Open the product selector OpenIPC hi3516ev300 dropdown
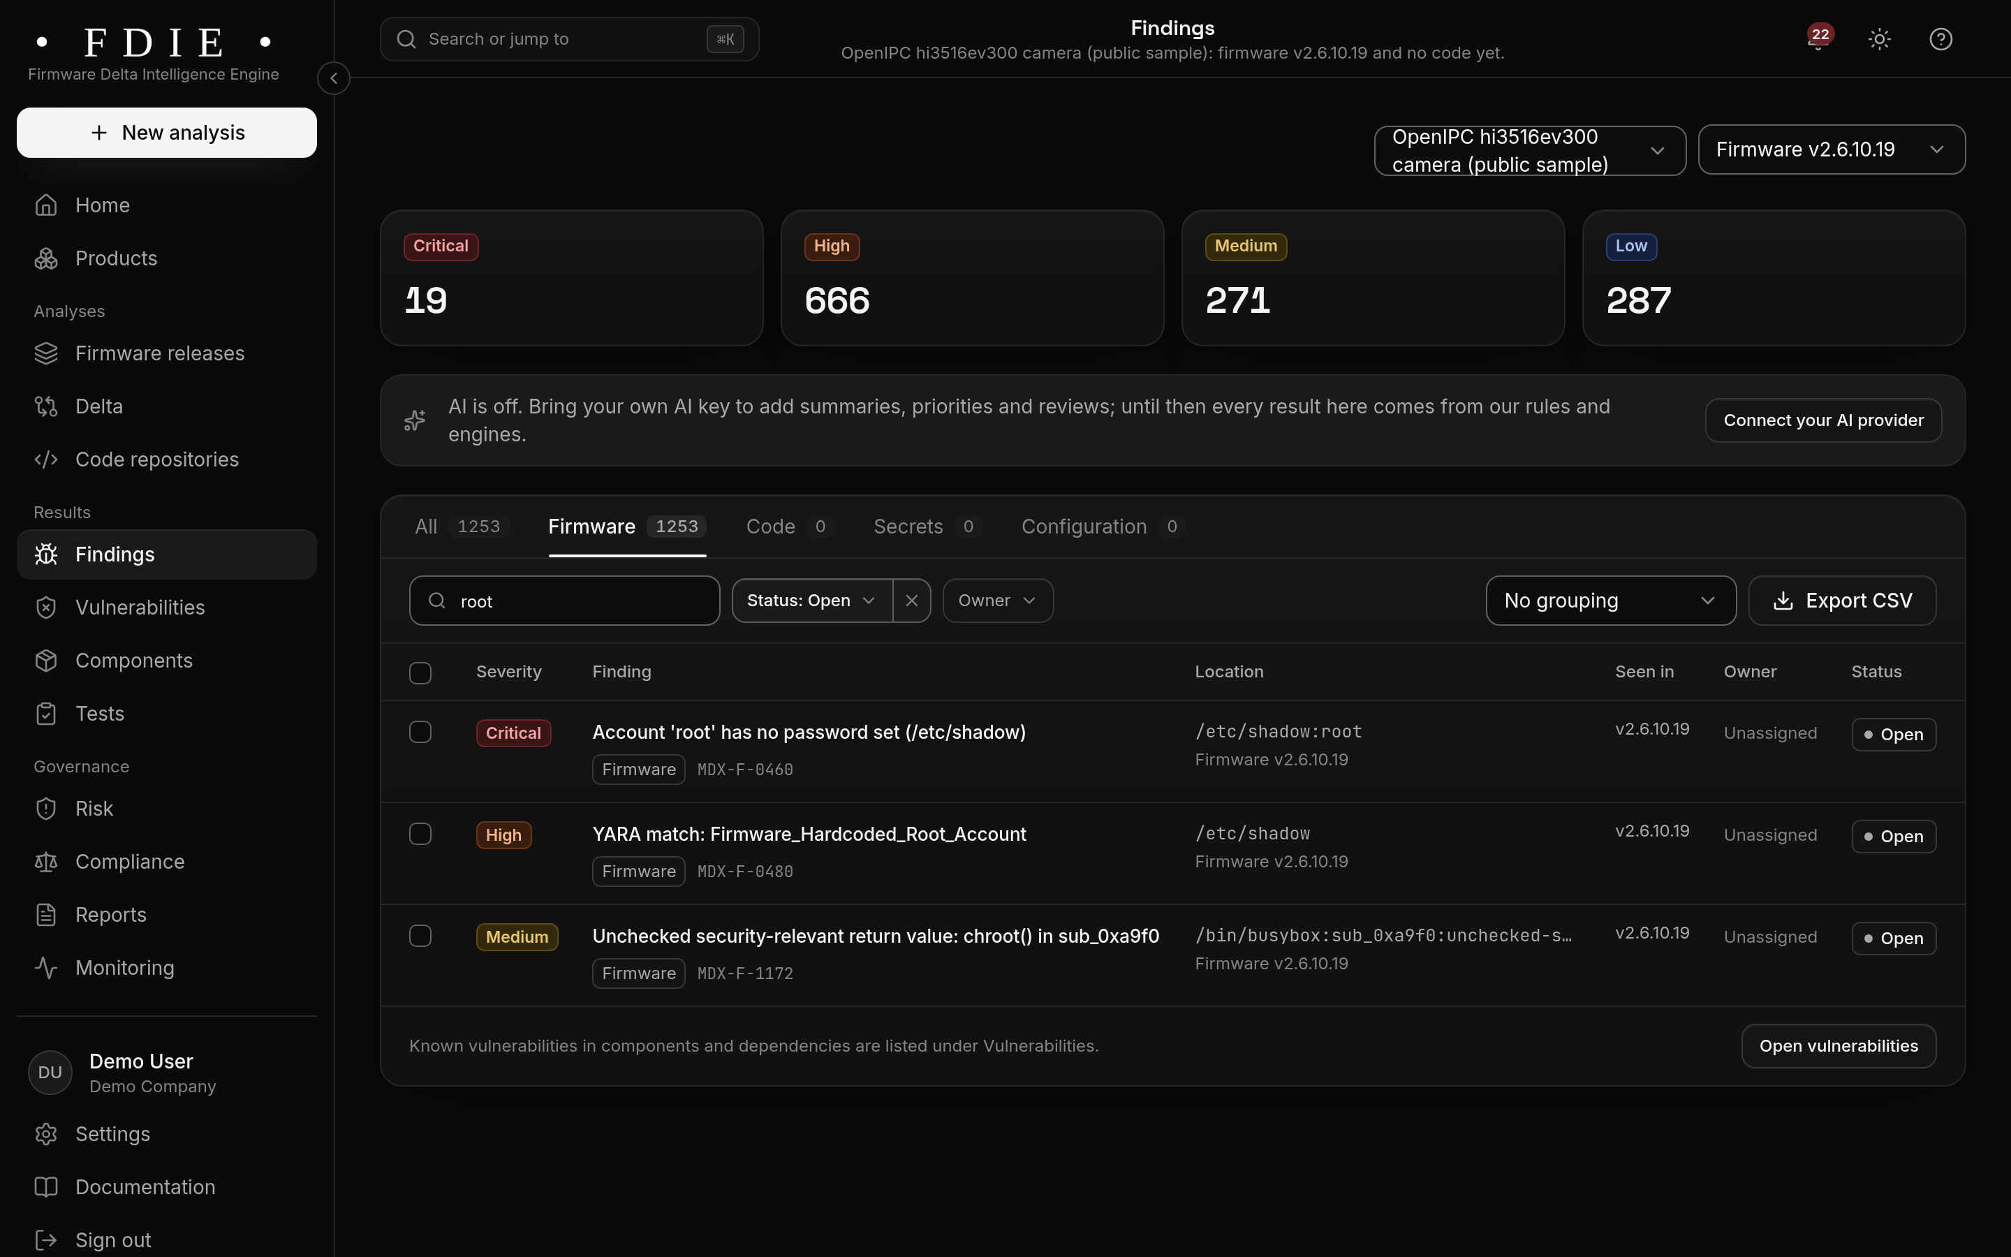The image size is (2011, 1257). coord(1530,150)
